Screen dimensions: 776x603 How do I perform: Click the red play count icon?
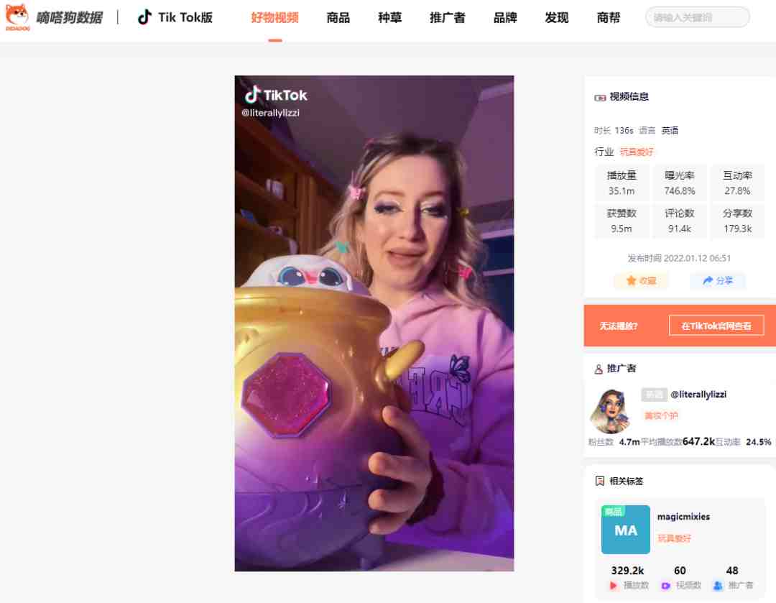[613, 586]
